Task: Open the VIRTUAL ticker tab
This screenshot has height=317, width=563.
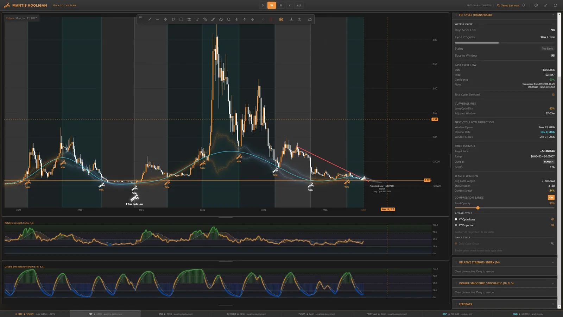Action: tap(387, 314)
